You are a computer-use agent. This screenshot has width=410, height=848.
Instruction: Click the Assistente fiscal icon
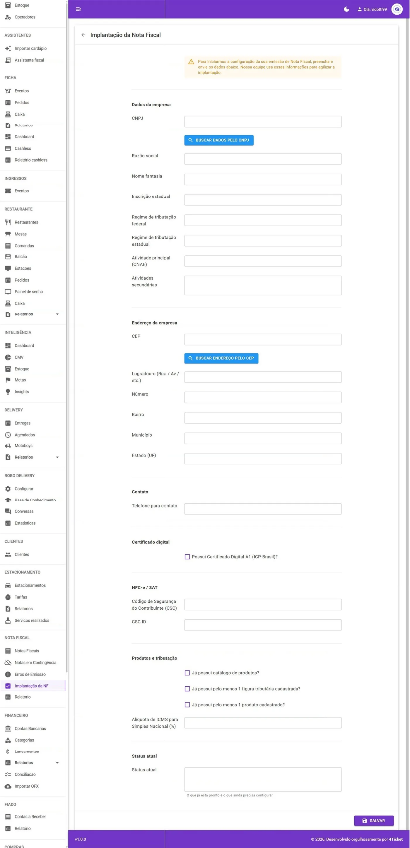point(8,60)
